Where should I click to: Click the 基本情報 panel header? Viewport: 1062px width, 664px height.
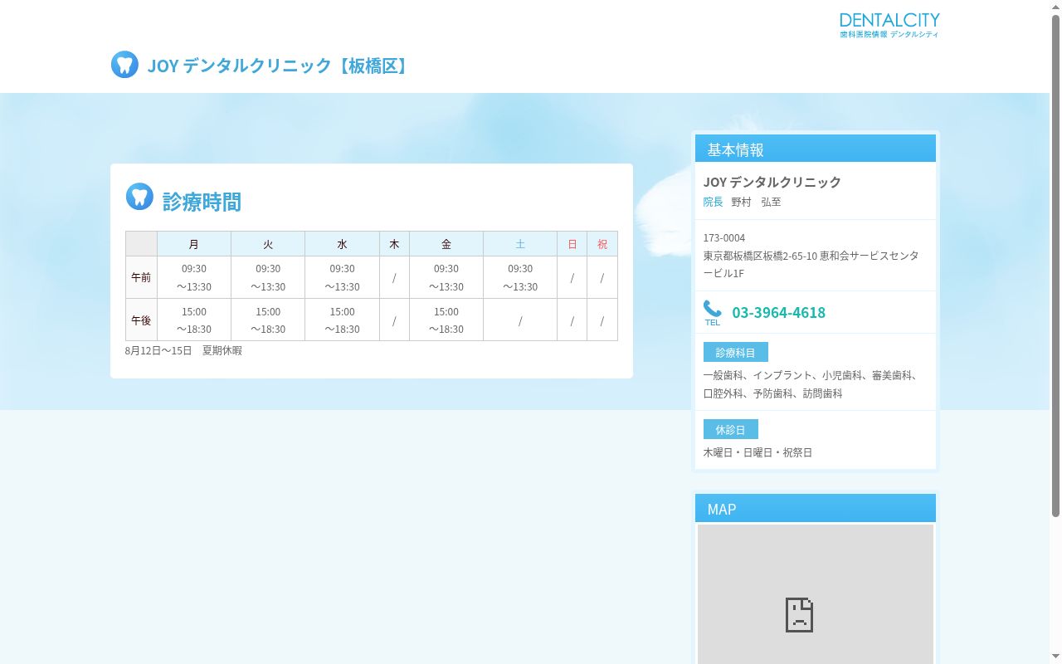pyautogui.click(x=816, y=149)
